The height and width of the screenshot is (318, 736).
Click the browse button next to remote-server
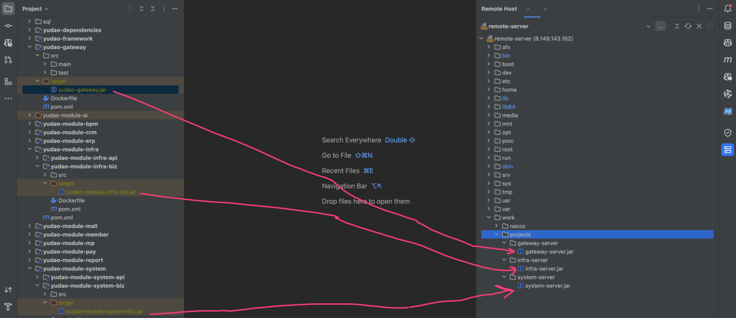(660, 26)
